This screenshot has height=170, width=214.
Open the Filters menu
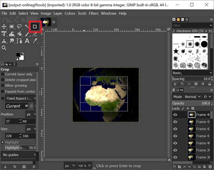pyautogui.click(x=93, y=13)
